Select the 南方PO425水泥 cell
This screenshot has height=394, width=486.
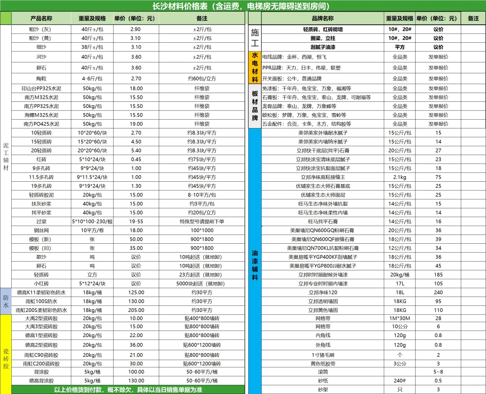coord(41,124)
